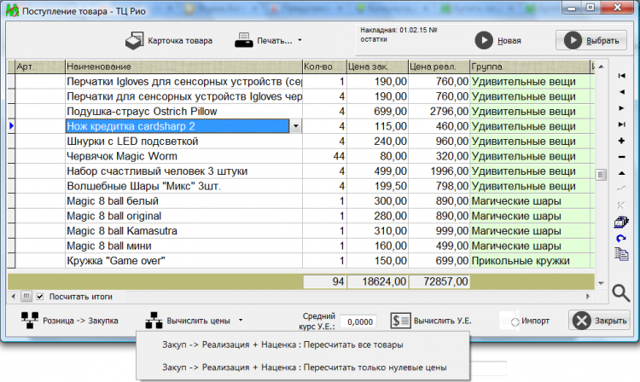Select row Червячок Magic Worm
Image resolution: width=640 pixels, height=382 pixels.
(x=301, y=156)
